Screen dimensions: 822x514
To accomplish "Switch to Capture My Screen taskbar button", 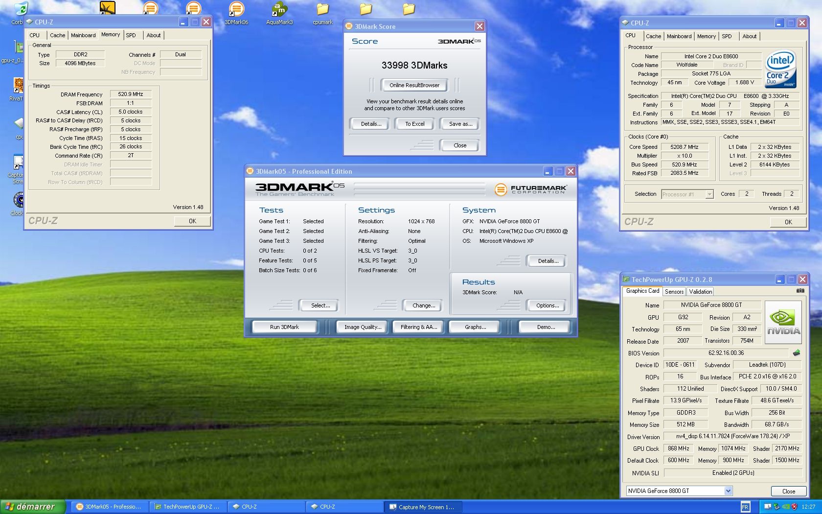I will (x=422, y=507).
